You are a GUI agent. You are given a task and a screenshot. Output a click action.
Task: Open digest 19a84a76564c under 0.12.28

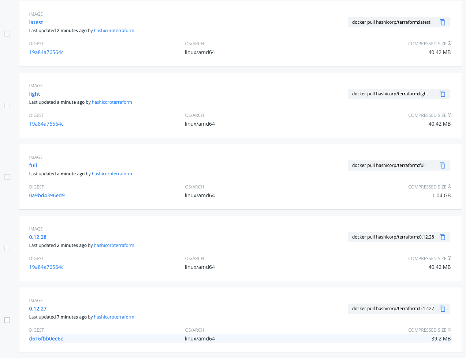click(46, 267)
